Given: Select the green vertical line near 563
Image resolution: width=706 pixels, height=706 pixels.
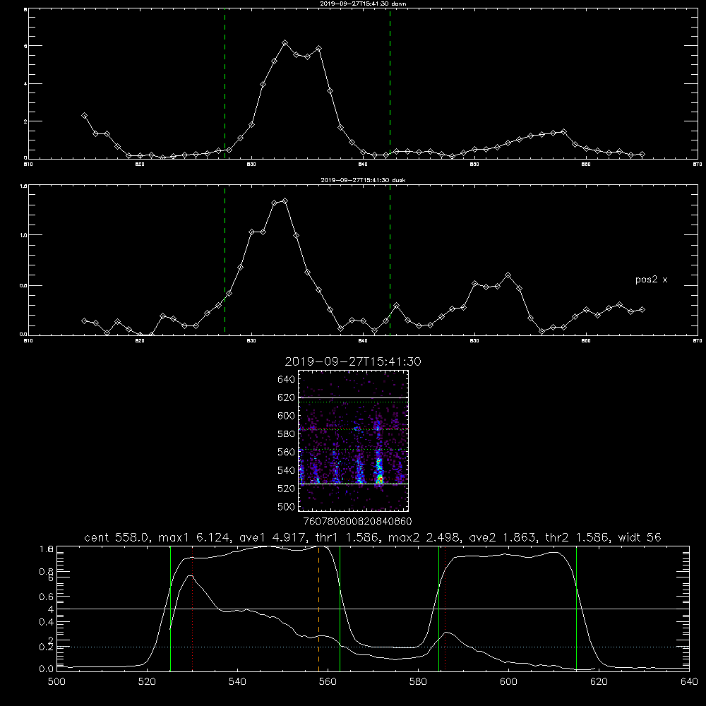Looking at the screenshot, I should [x=340, y=609].
